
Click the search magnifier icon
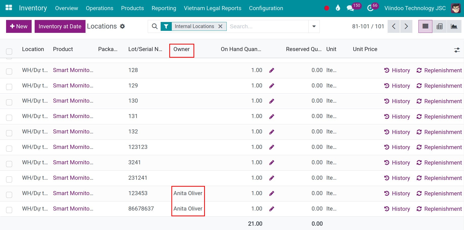(x=155, y=26)
